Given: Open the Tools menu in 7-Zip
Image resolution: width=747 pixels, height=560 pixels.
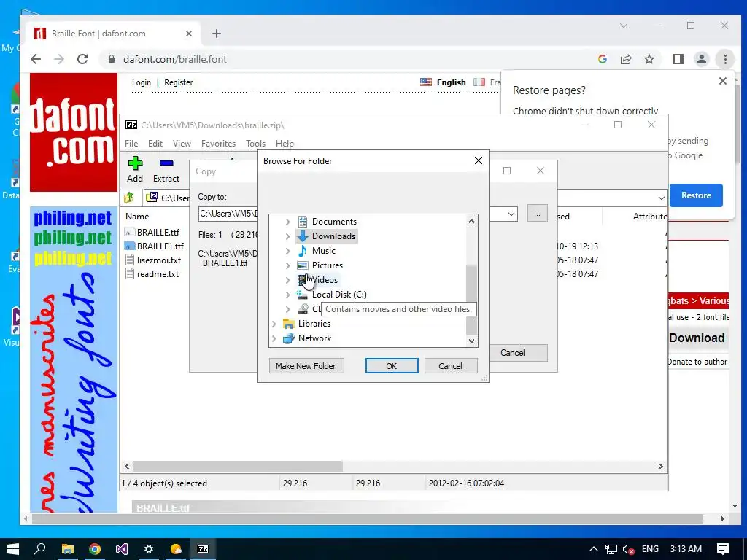Looking at the screenshot, I should pos(255,144).
